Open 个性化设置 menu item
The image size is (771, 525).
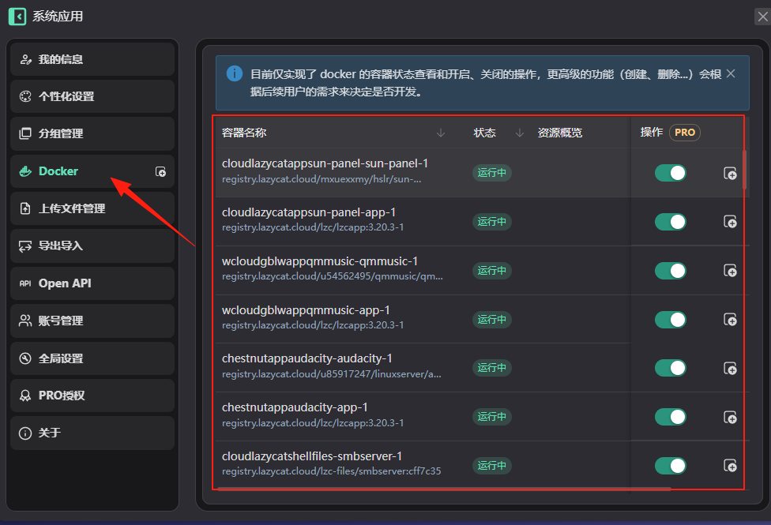click(x=92, y=96)
